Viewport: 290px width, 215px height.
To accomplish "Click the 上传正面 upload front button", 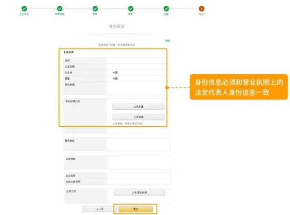I will tap(138, 107).
